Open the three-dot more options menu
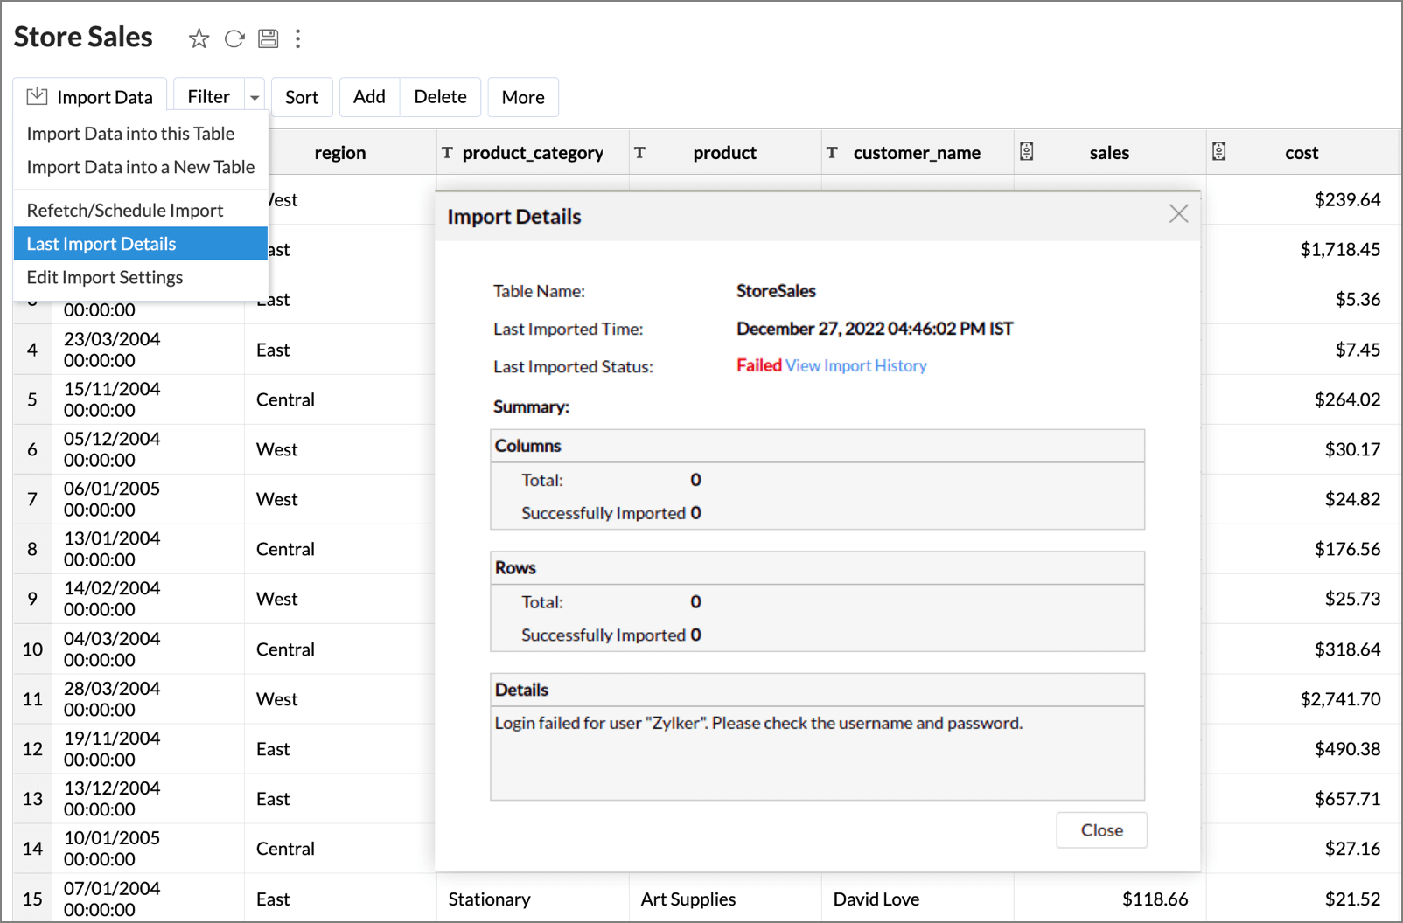This screenshot has height=923, width=1403. click(x=298, y=38)
